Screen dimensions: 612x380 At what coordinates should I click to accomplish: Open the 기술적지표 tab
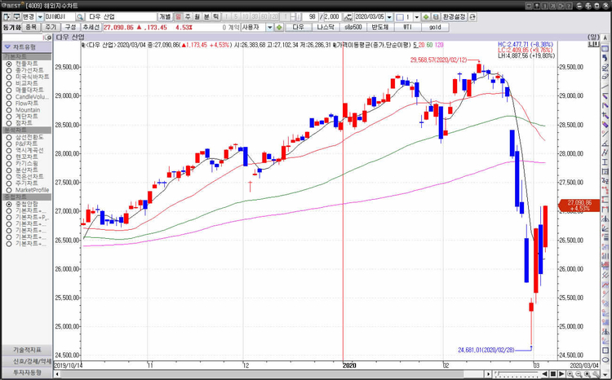27,350
